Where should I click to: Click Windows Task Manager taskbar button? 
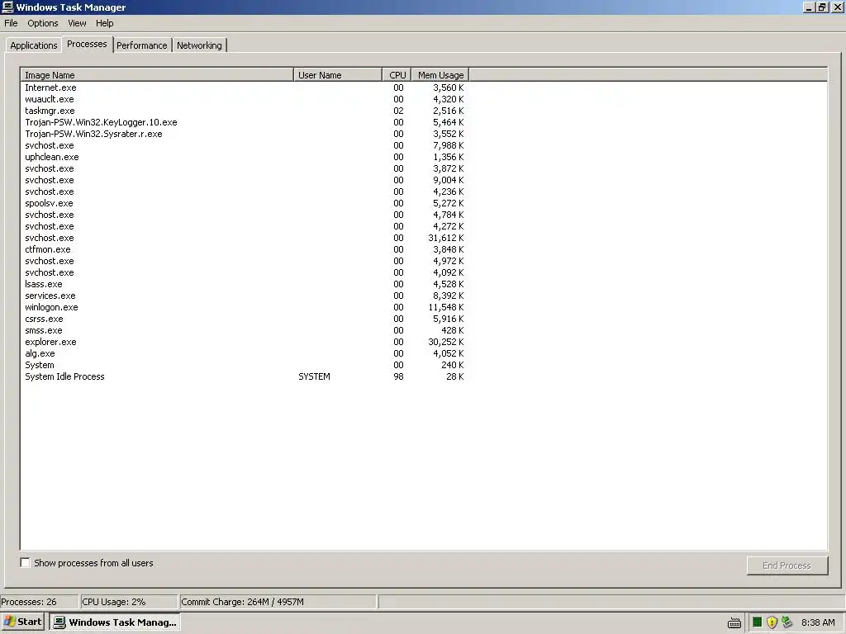[115, 622]
